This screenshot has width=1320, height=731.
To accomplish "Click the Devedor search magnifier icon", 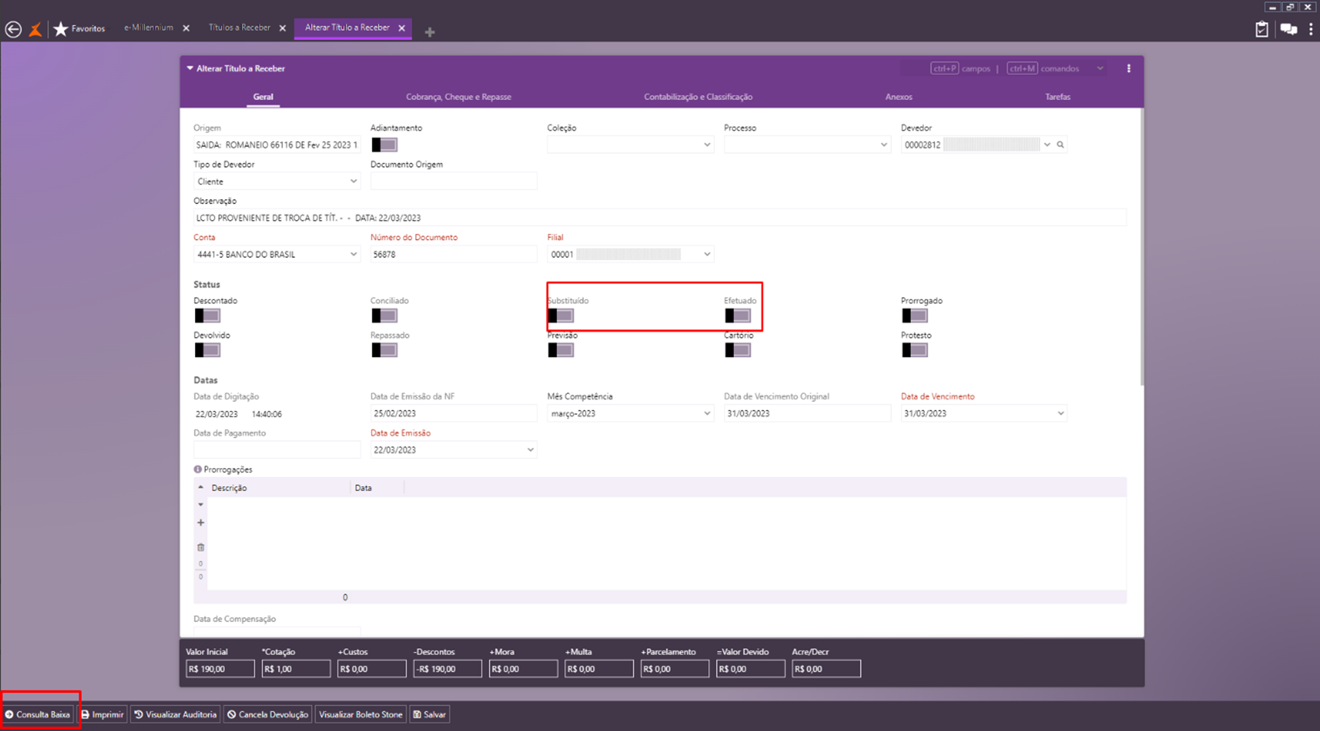I will (x=1060, y=145).
